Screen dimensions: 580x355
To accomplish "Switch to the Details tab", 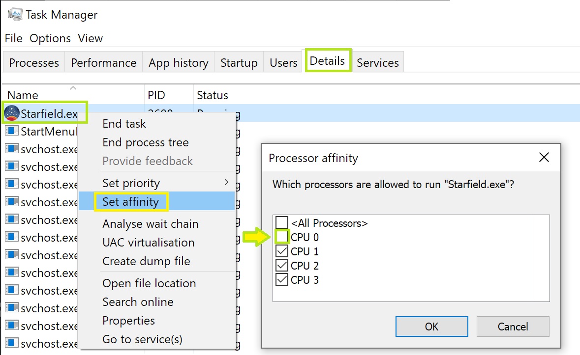I will pyautogui.click(x=327, y=61).
